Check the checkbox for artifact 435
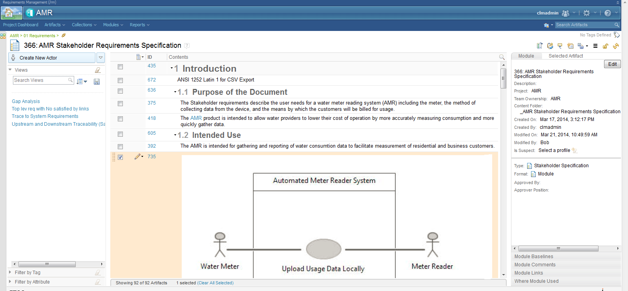Viewport: 628px width, 291px height. [120, 67]
